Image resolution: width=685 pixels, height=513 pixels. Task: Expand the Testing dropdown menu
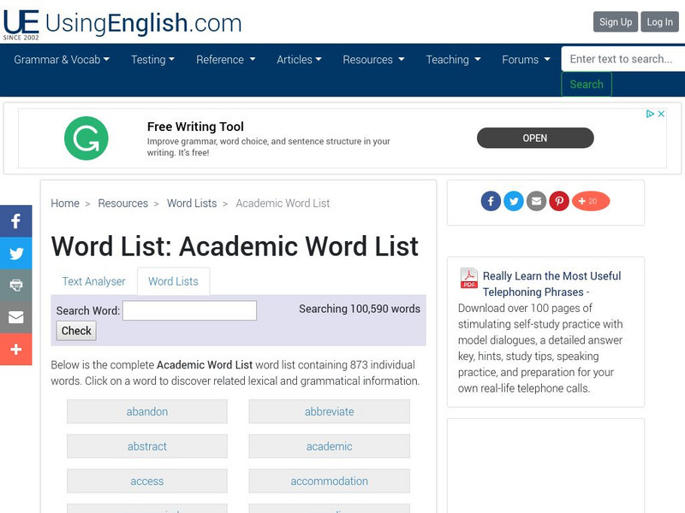tap(152, 60)
